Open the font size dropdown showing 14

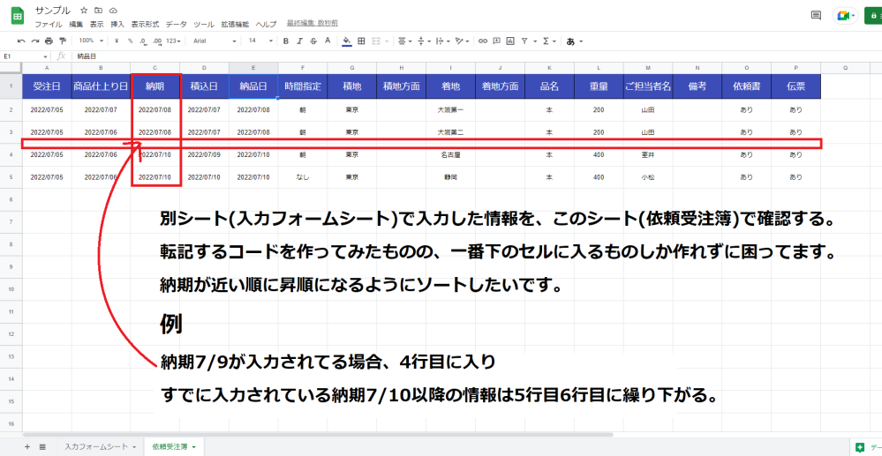[260, 41]
